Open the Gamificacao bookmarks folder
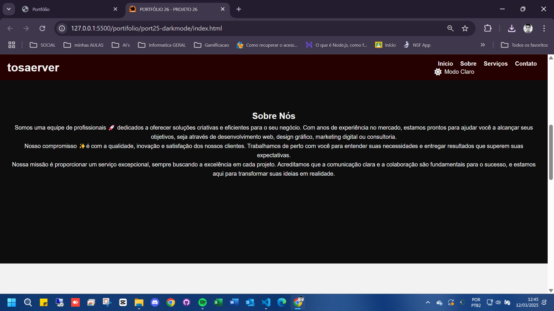The height and width of the screenshot is (311, 554). [x=212, y=45]
